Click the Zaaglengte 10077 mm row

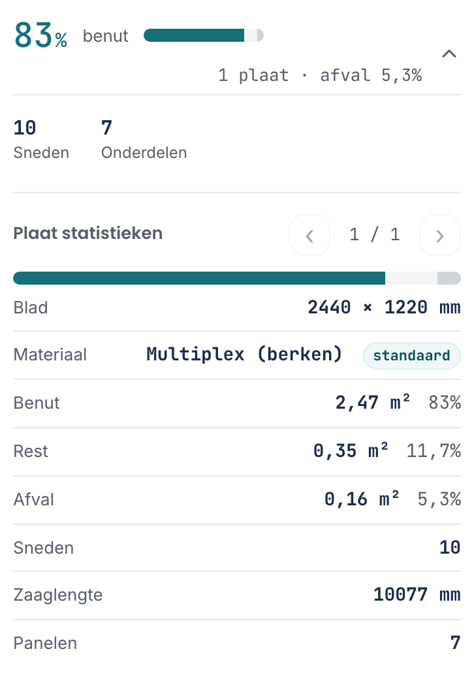pyautogui.click(x=237, y=595)
